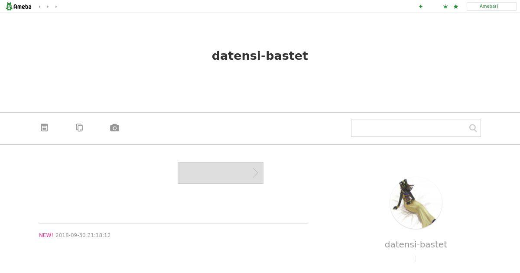Click the first small arrow after Ameba logo
The height and width of the screenshot is (273, 520).
tap(39, 6)
